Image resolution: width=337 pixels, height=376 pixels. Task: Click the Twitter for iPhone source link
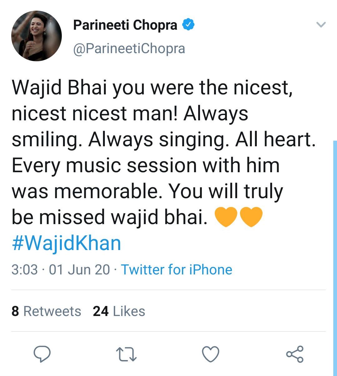(176, 269)
